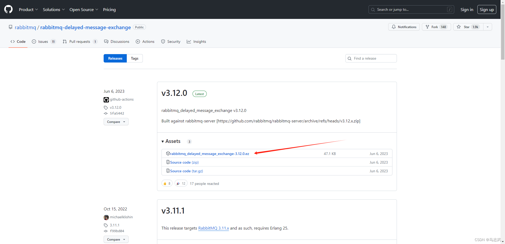Download Source code (tar.gz)

click(x=186, y=171)
